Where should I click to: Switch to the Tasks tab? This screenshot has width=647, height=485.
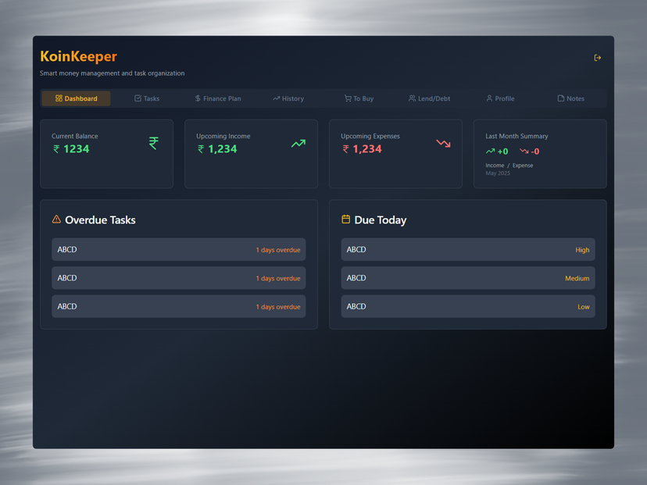tap(147, 98)
